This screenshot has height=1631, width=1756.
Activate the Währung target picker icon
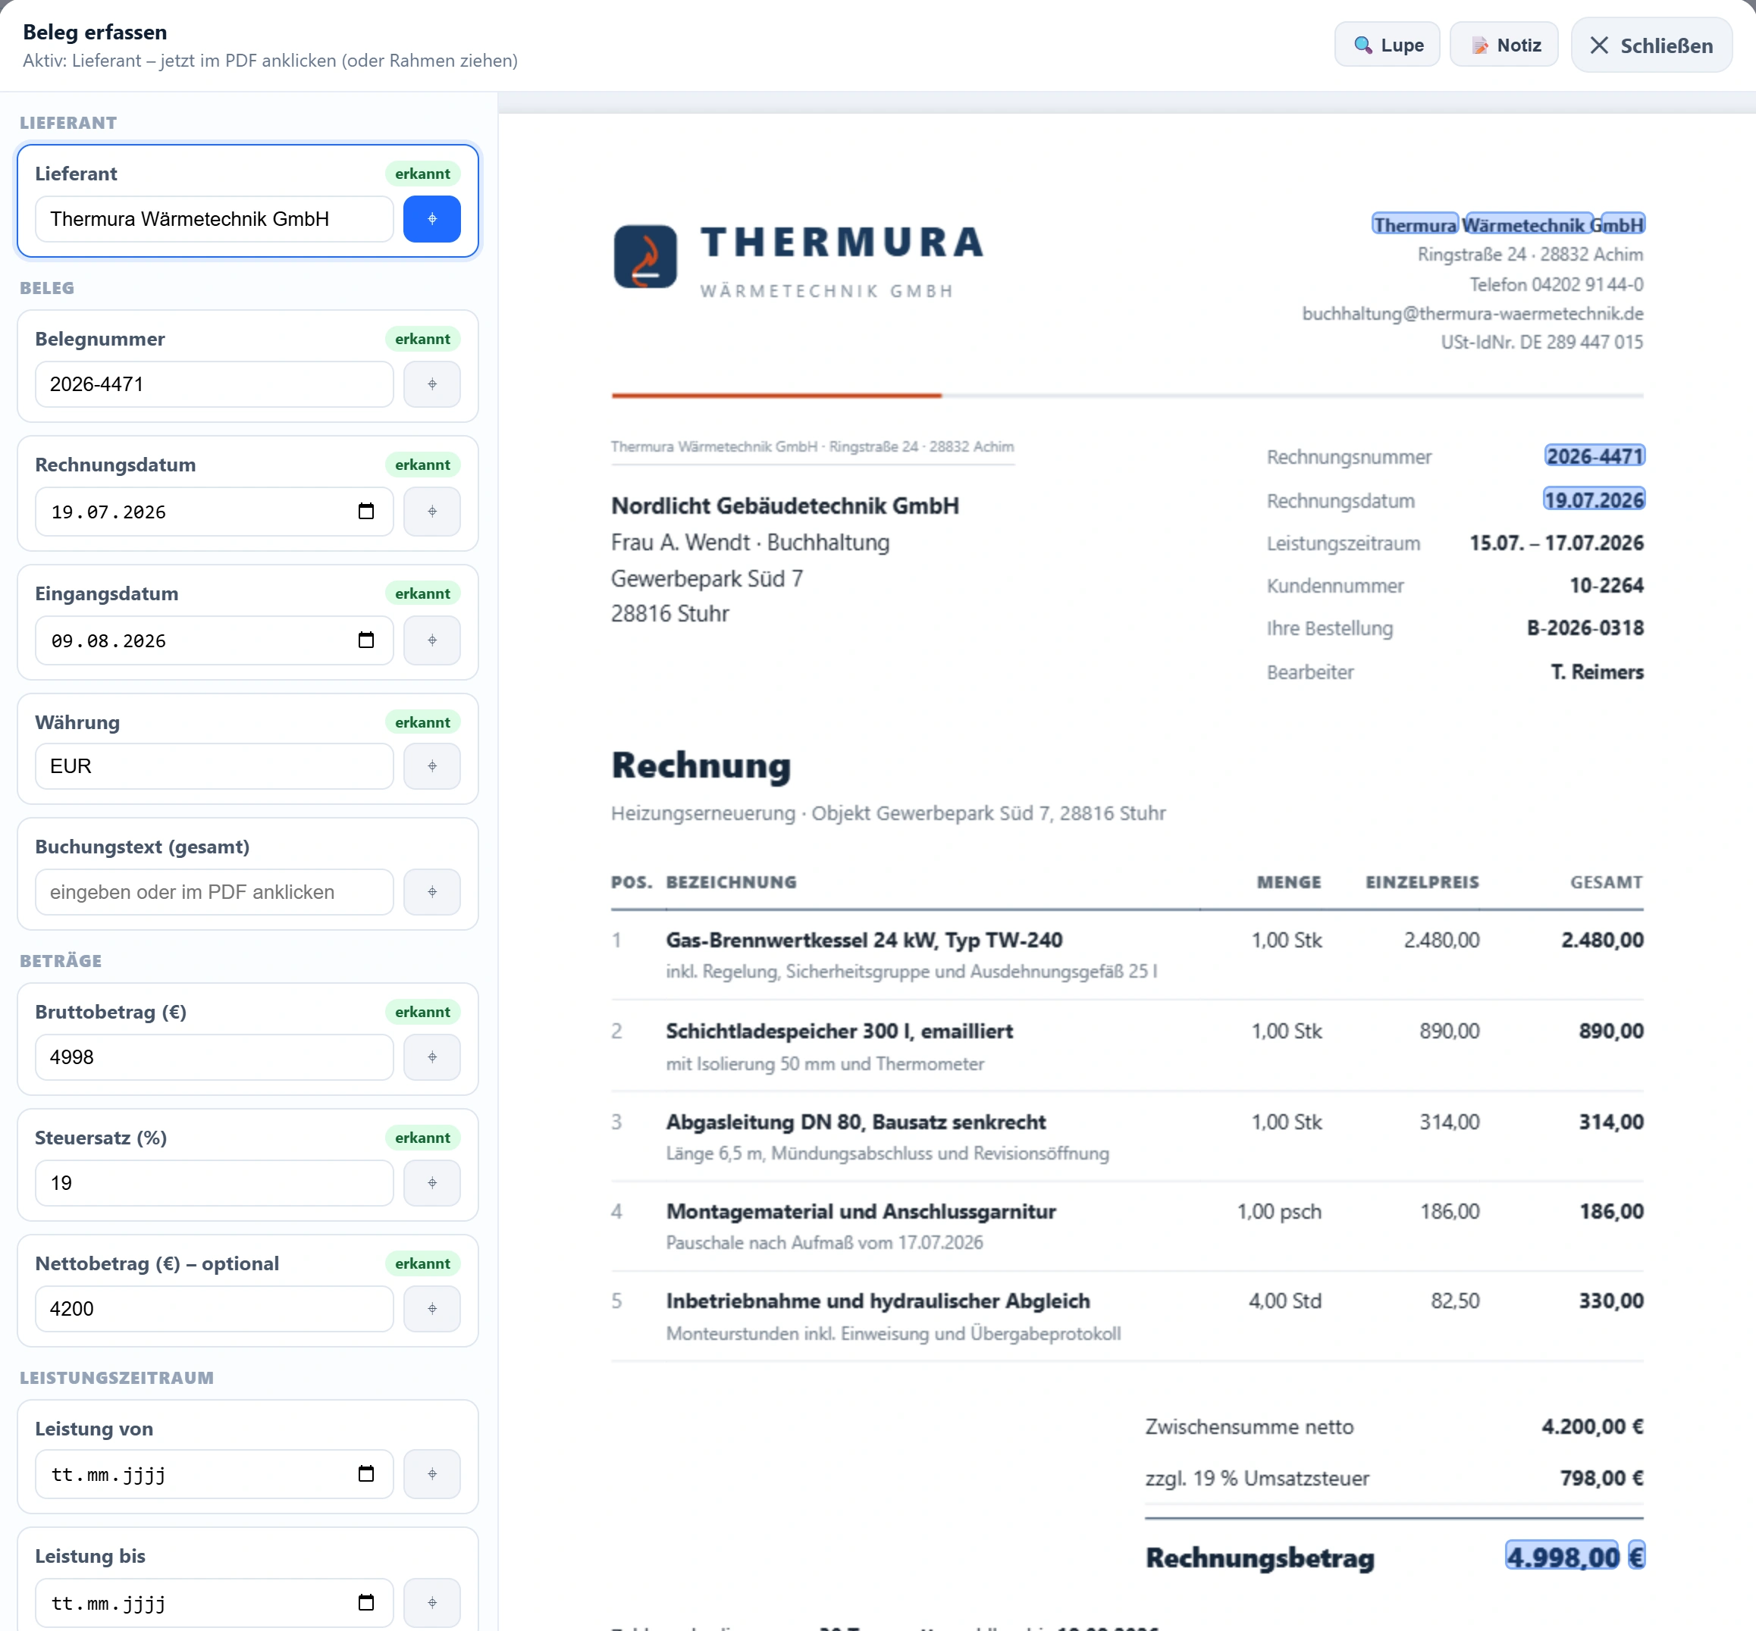click(x=431, y=766)
